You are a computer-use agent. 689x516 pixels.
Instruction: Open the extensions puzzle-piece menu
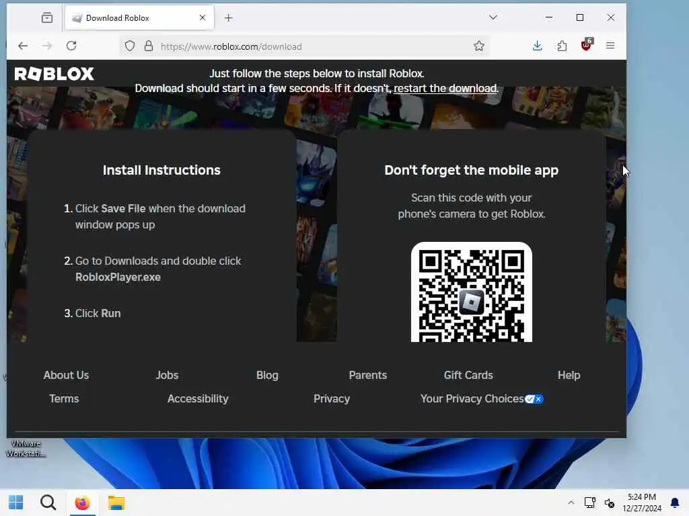pyautogui.click(x=562, y=46)
